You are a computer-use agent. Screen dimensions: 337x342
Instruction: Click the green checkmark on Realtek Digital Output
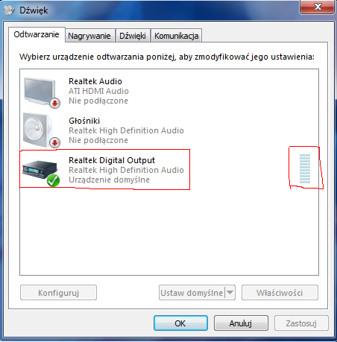point(53,180)
